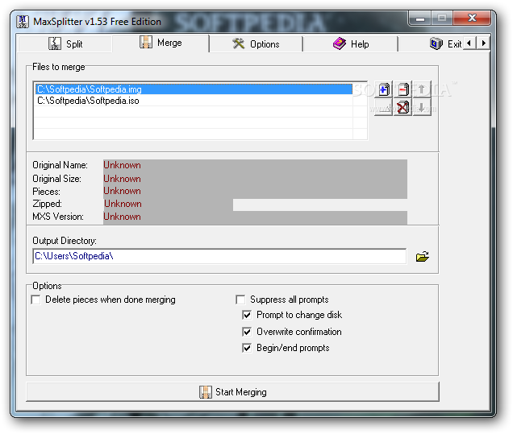Click the MaxSplitter title bar app icon

(x=23, y=22)
